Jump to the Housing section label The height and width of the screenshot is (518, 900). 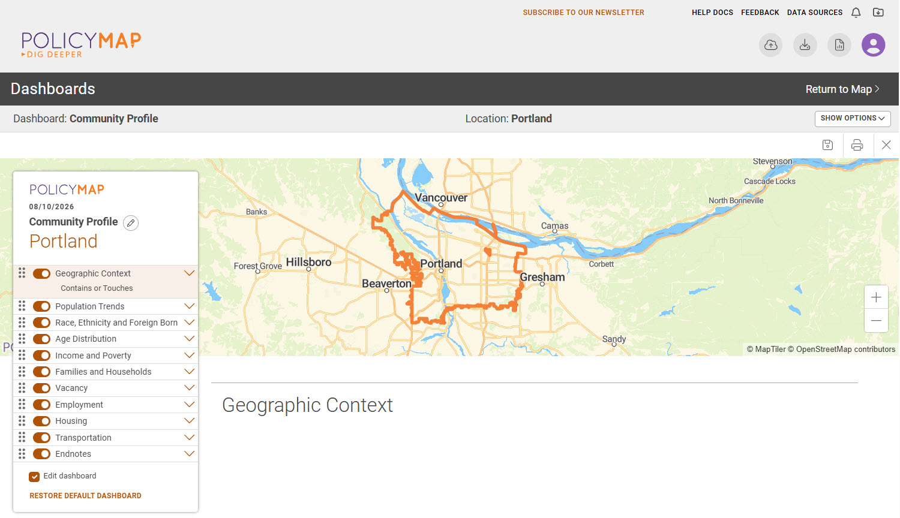coord(71,421)
